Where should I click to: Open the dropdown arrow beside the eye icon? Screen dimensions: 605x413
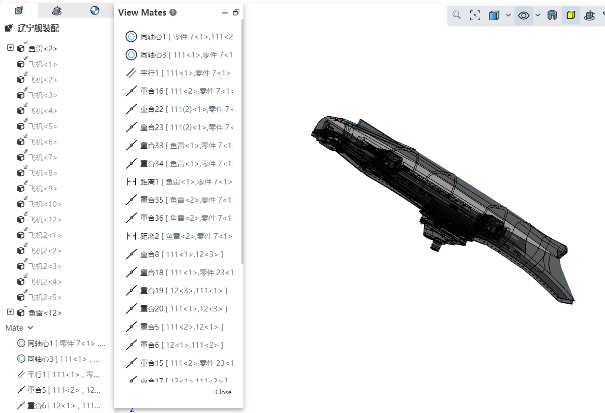(x=538, y=16)
